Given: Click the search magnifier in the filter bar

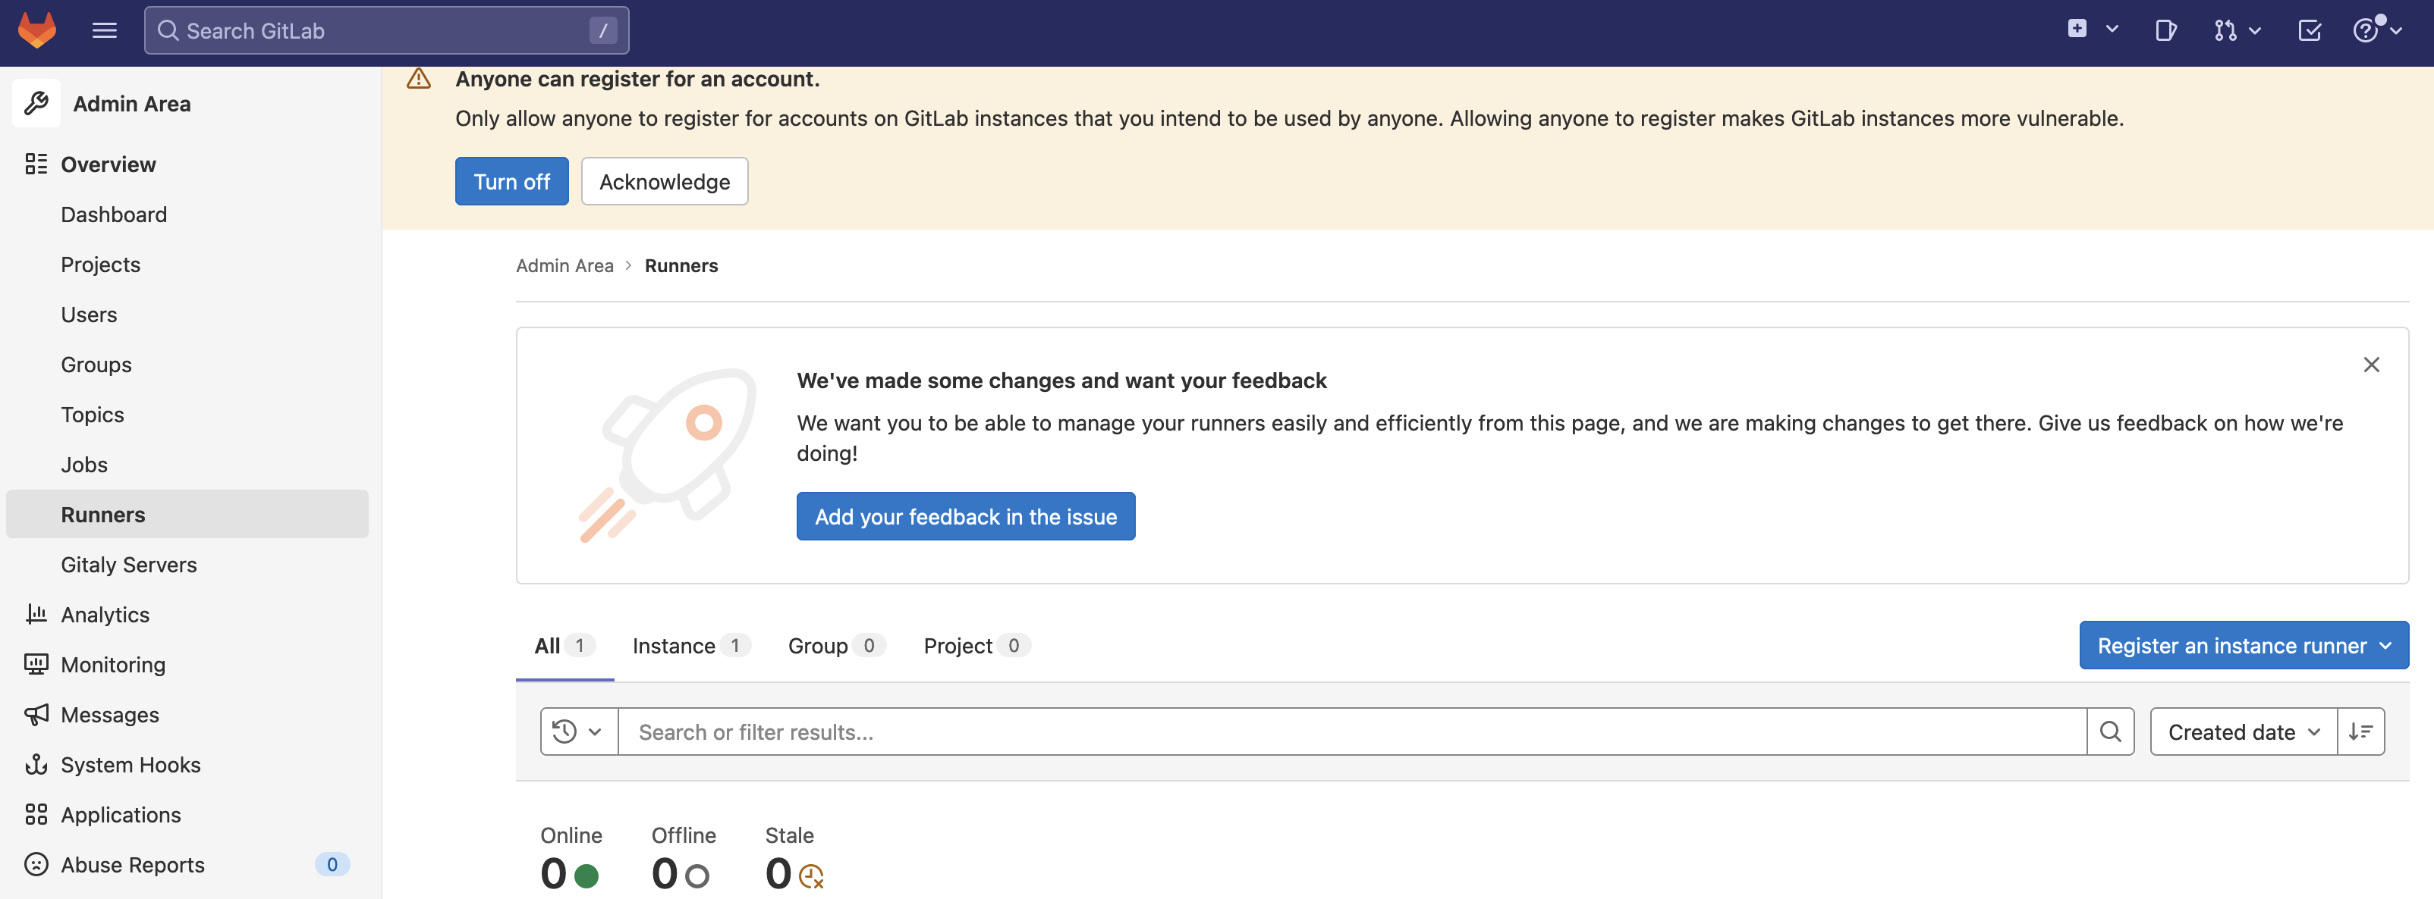Looking at the screenshot, I should click(x=2111, y=731).
